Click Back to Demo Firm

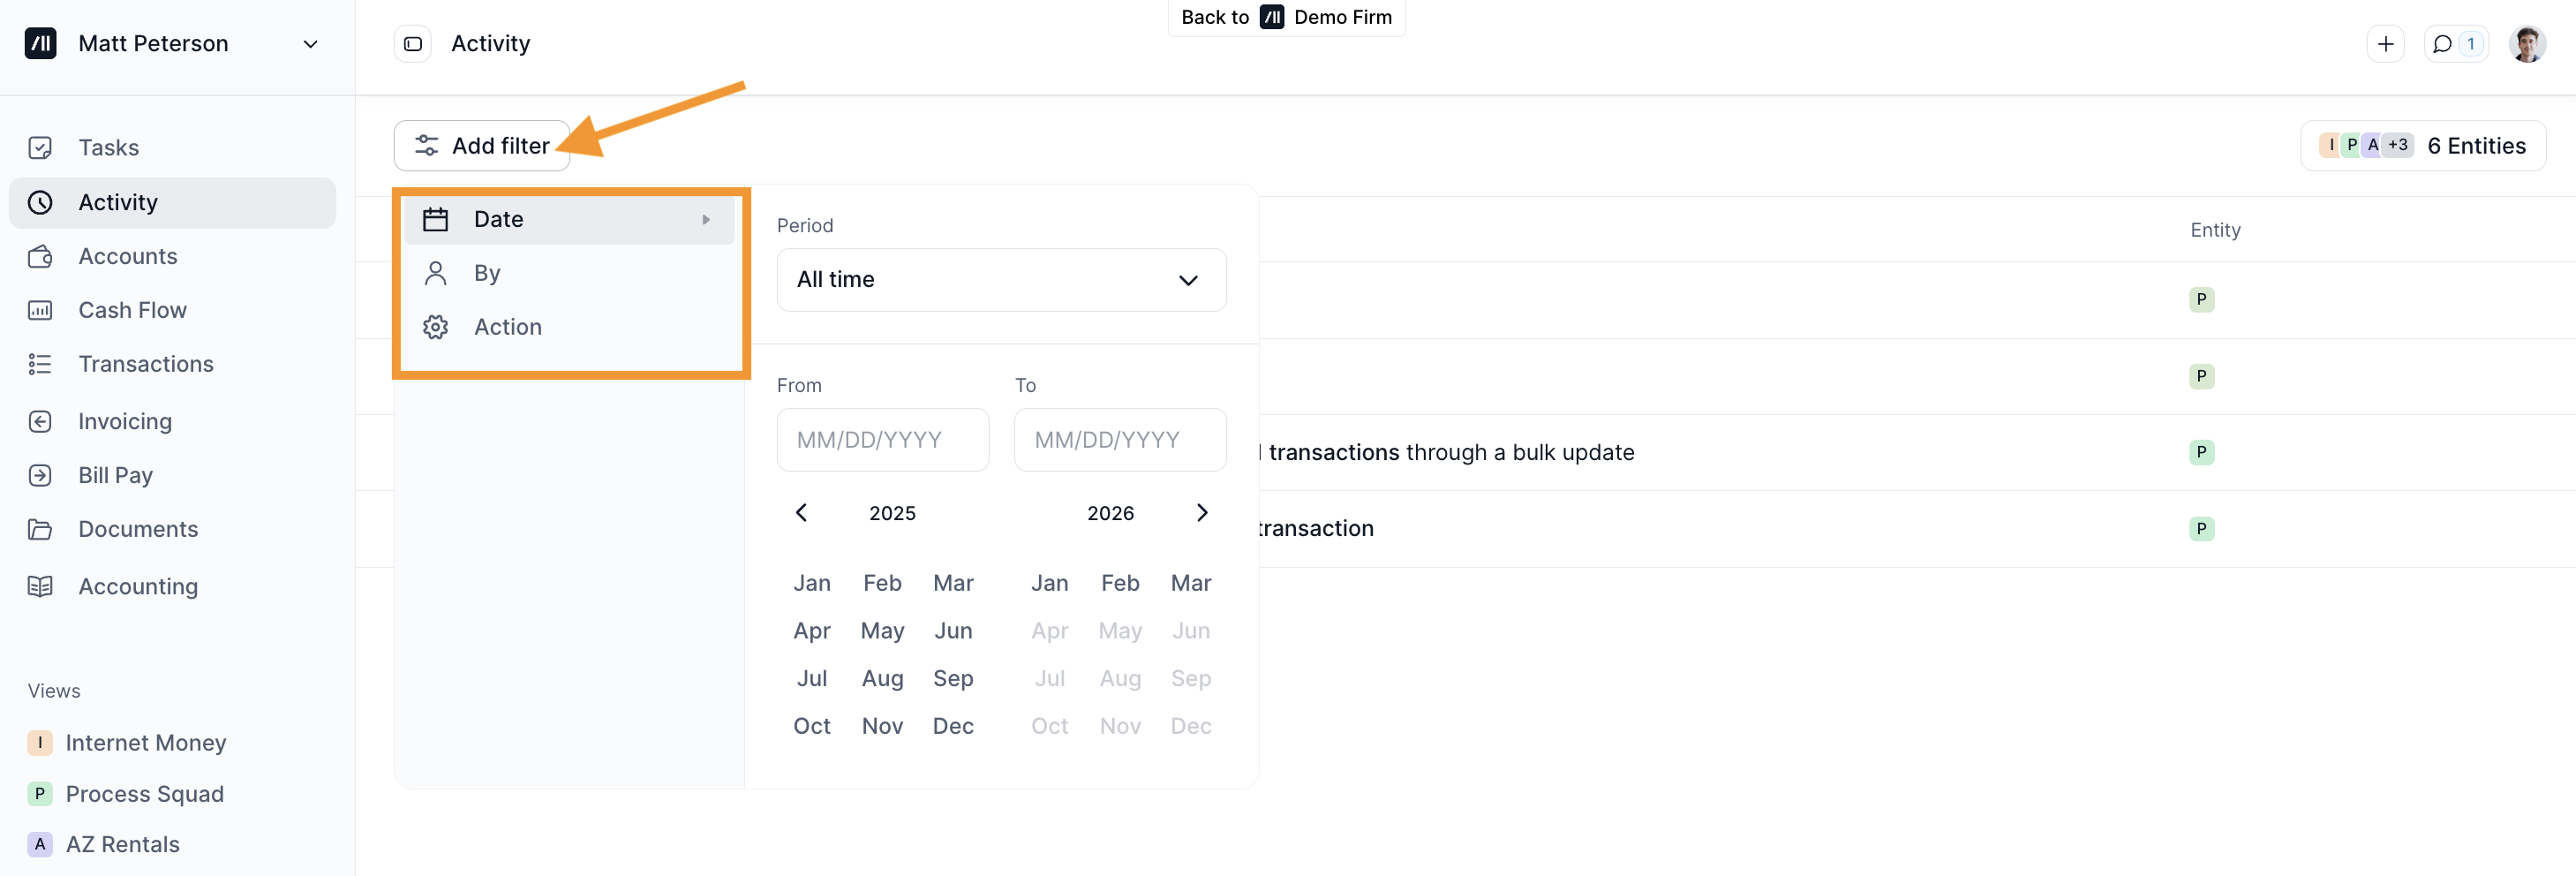coord(1287,17)
